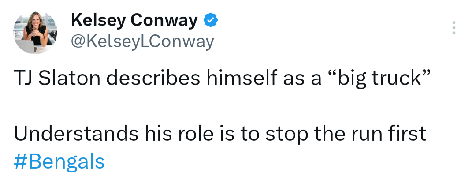Open Kelsey Conway's profile picture
476x176 pixels.
point(35,33)
